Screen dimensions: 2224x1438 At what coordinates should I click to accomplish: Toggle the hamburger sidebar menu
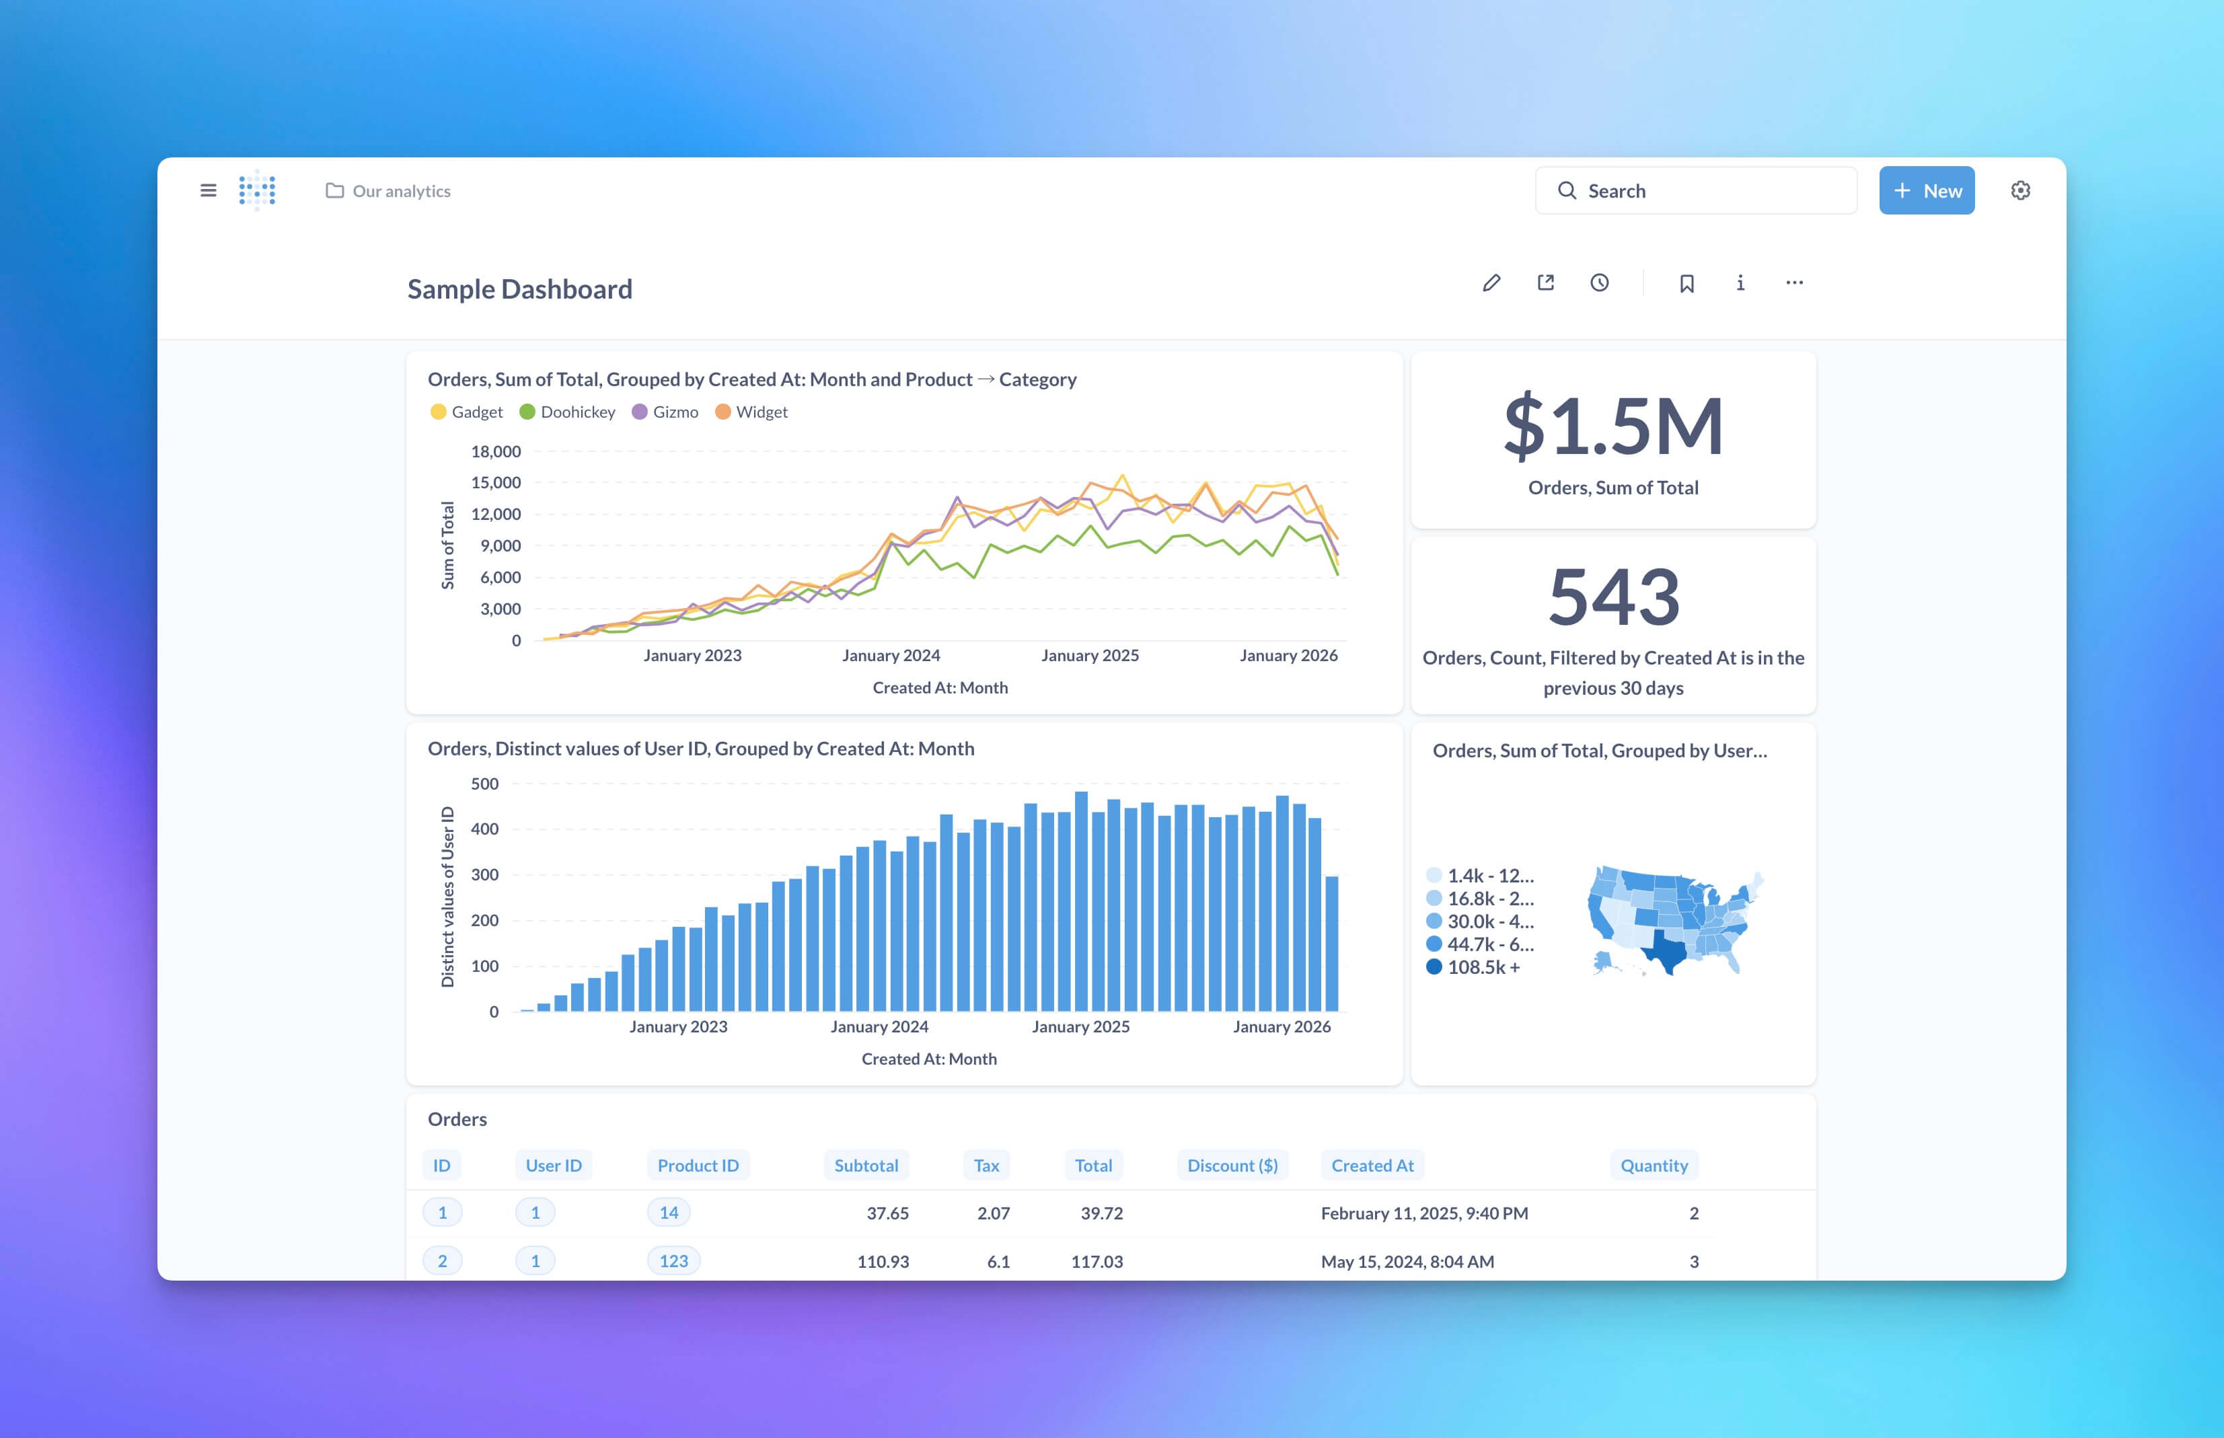pyautogui.click(x=209, y=190)
